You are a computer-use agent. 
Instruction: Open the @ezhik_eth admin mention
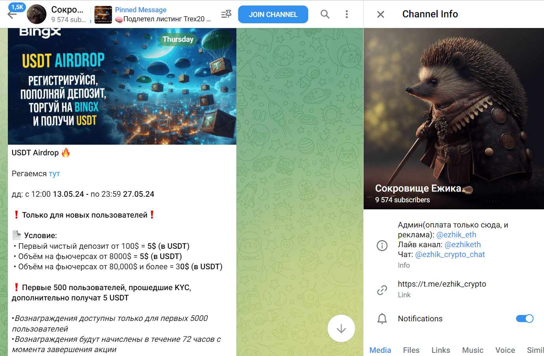tap(456, 235)
